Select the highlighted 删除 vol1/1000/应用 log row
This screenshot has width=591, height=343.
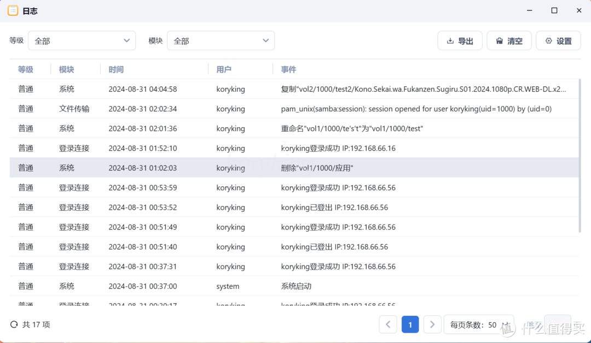(x=296, y=168)
